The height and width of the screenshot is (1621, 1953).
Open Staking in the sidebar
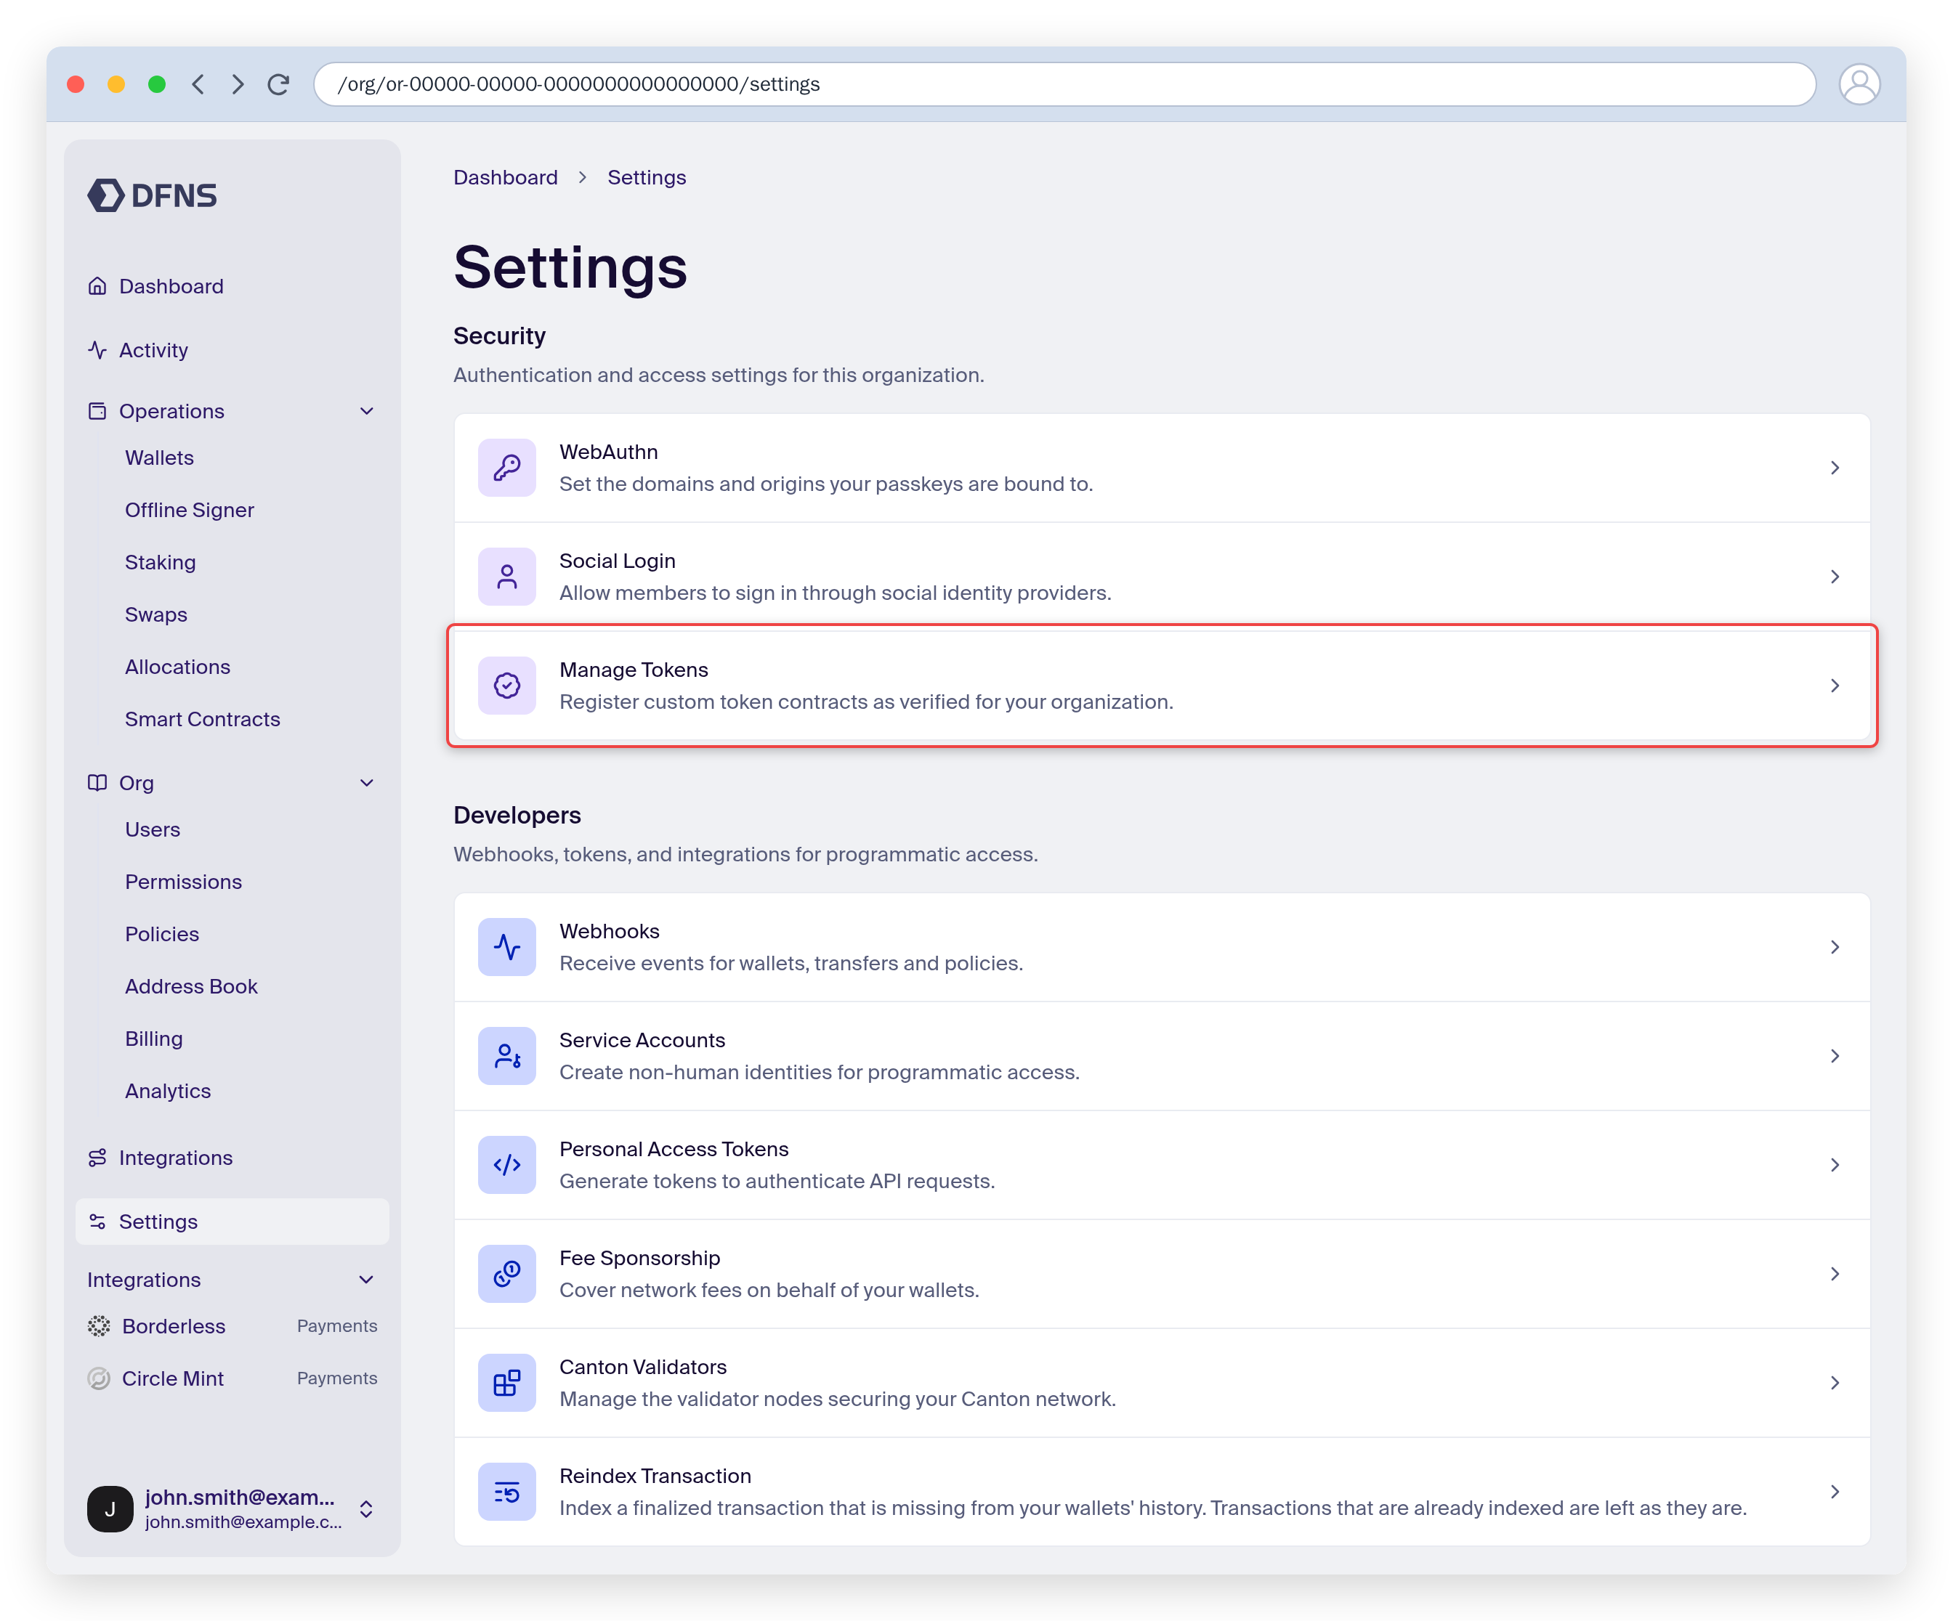tap(160, 562)
